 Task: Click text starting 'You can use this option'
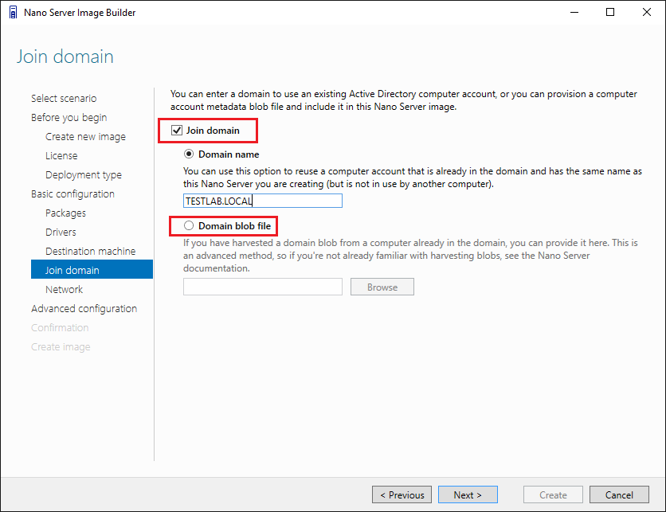click(x=413, y=177)
